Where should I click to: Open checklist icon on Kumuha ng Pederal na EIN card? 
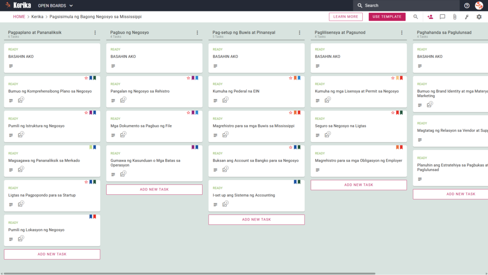click(225, 100)
